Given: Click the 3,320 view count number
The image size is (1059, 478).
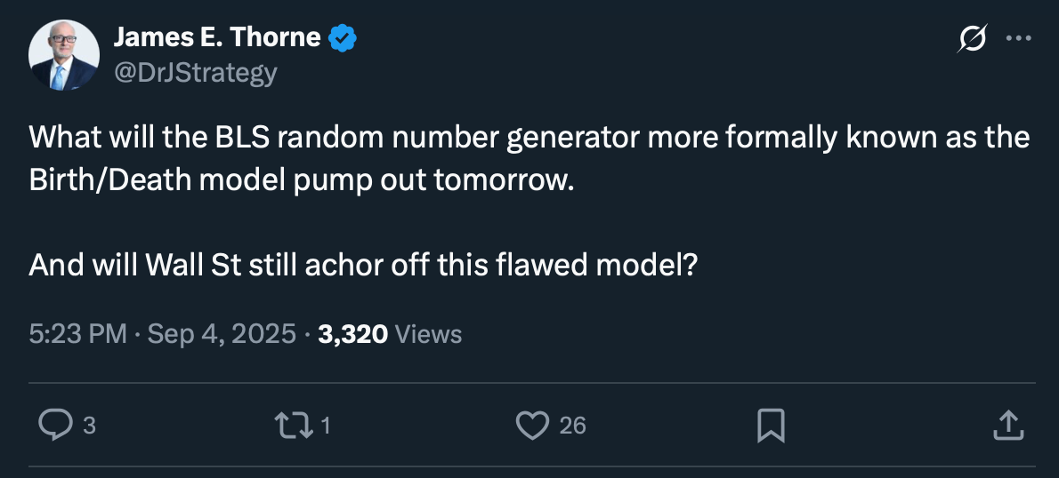Looking at the screenshot, I should [352, 334].
